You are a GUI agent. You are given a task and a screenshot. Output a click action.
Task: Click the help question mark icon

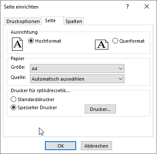coord(127,6)
